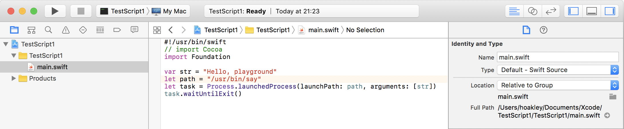Click the import Foundation line
This screenshot has height=129, width=624.
point(197,57)
